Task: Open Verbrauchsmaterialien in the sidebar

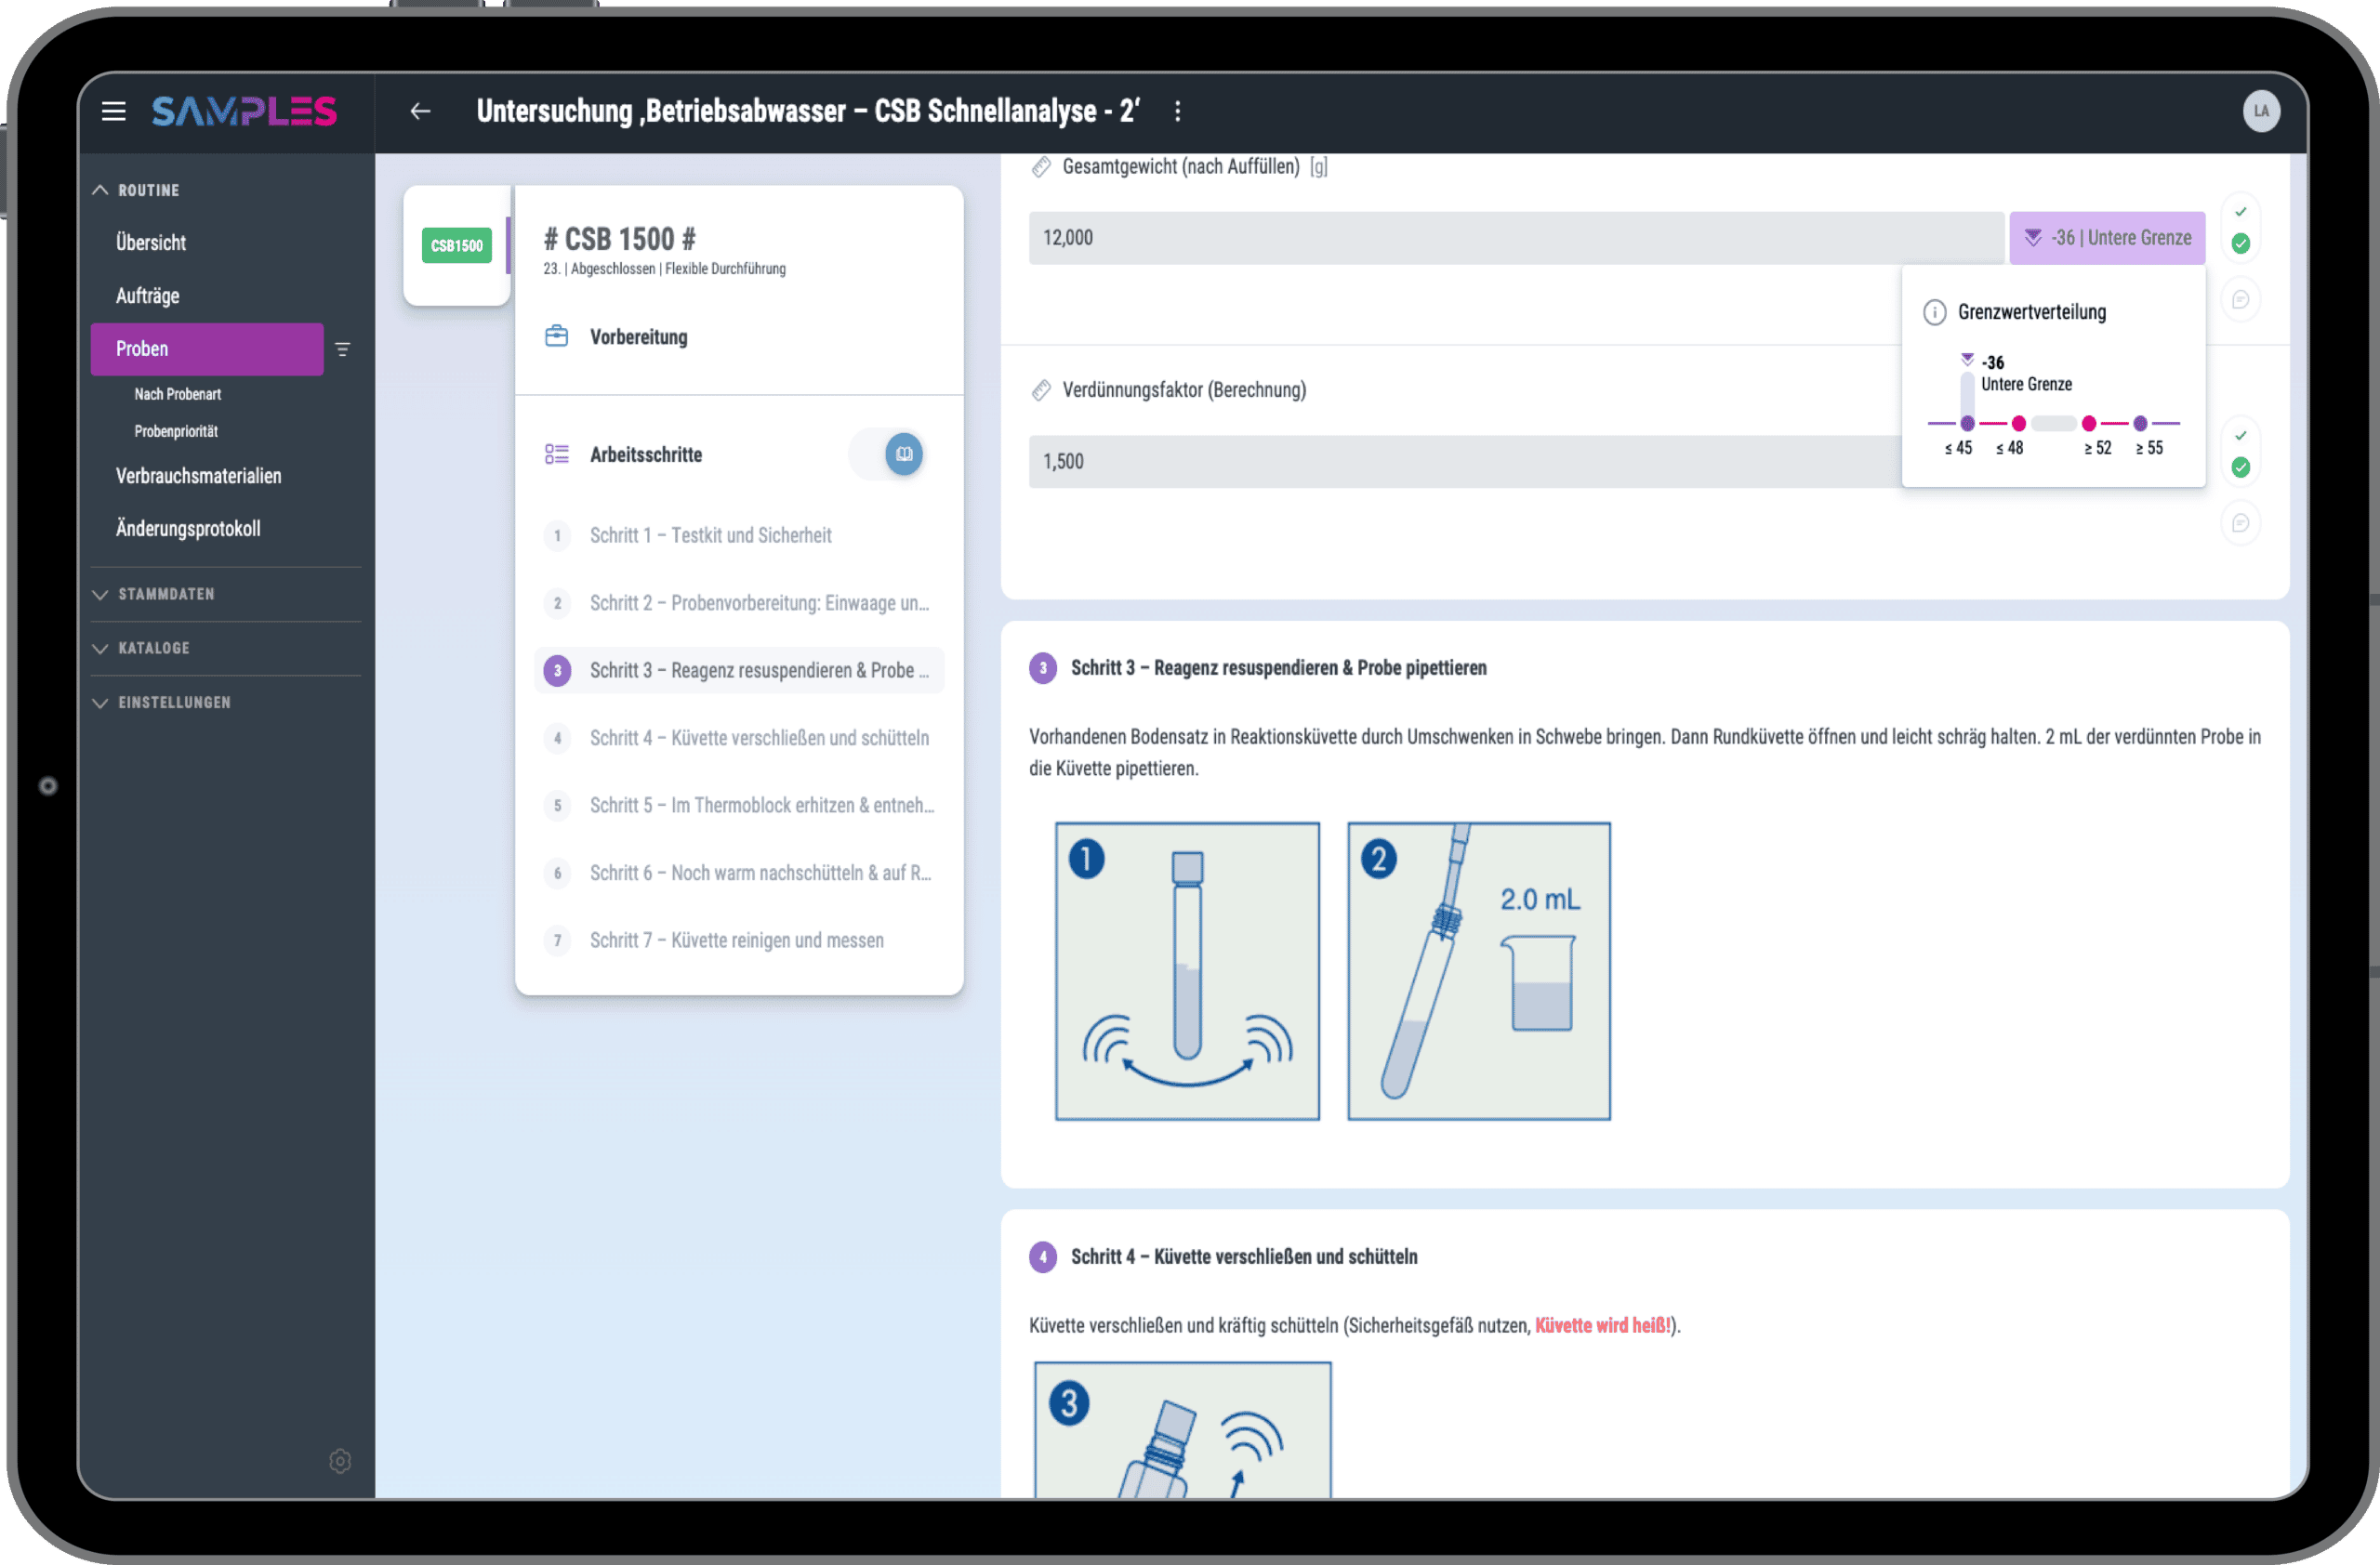Action: pyautogui.click(x=198, y=476)
